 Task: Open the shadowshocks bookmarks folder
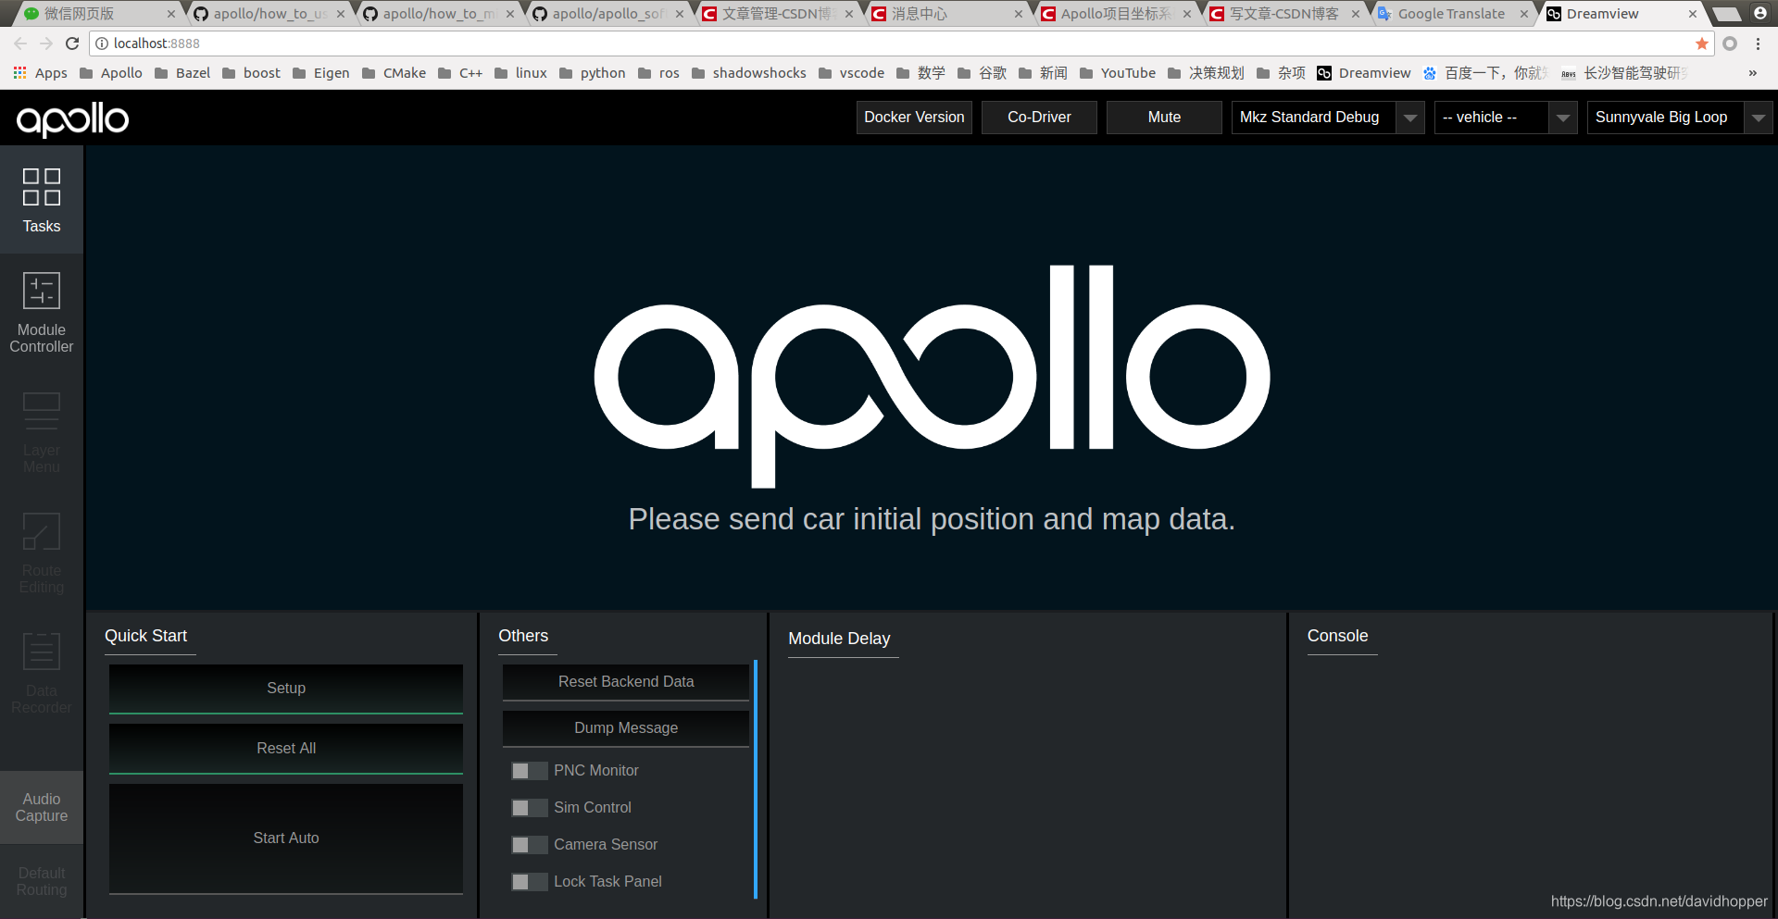click(x=749, y=73)
